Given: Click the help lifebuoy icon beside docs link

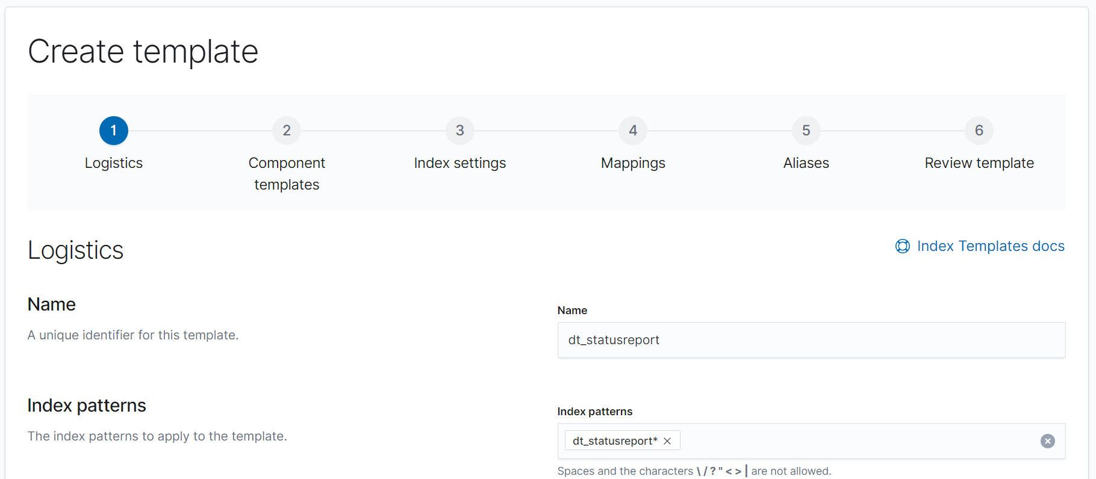Looking at the screenshot, I should [x=903, y=246].
